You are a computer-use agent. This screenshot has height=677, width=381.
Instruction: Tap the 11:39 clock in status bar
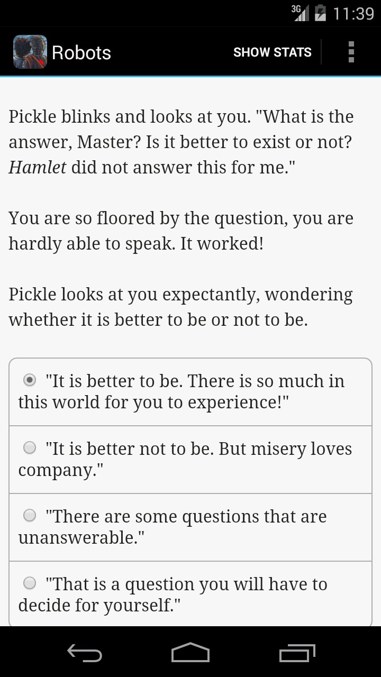pos(353,13)
